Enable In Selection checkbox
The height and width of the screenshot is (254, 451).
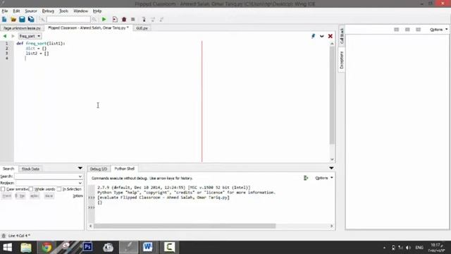click(x=59, y=189)
